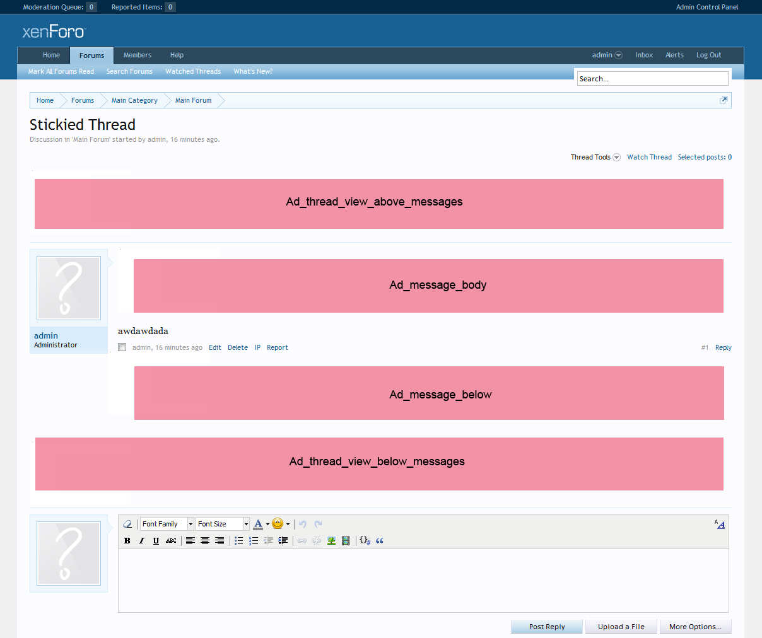The image size is (762, 638).
Task: Click the Code insert icon
Action: pyautogui.click(x=365, y=540)
